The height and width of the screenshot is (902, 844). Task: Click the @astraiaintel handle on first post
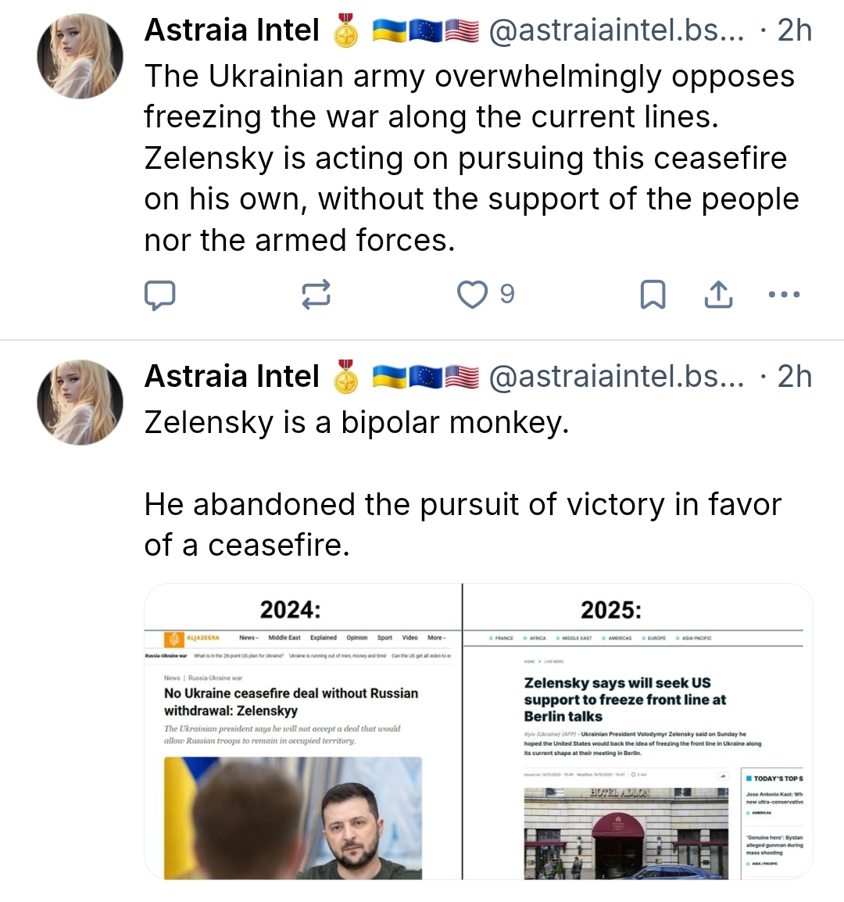coord(616,30)
